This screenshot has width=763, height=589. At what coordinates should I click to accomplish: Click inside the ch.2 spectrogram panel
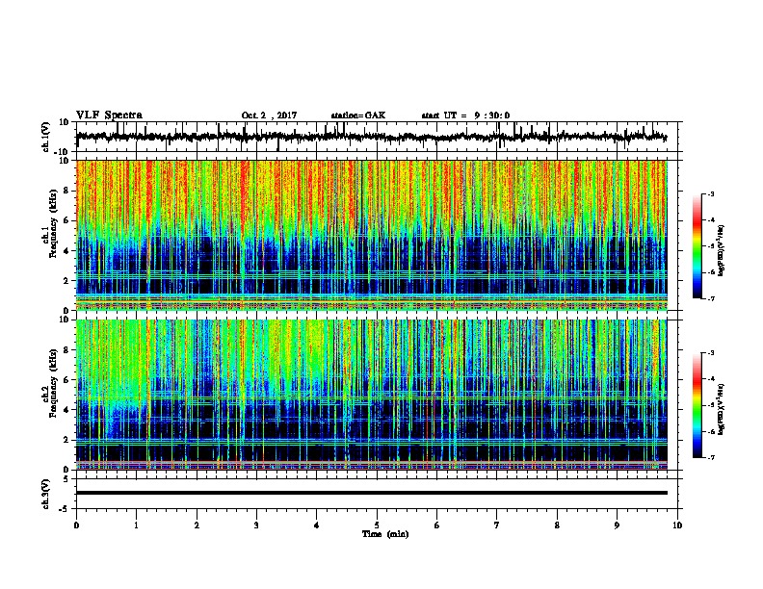pyautogui.click(x=371, y=395)
